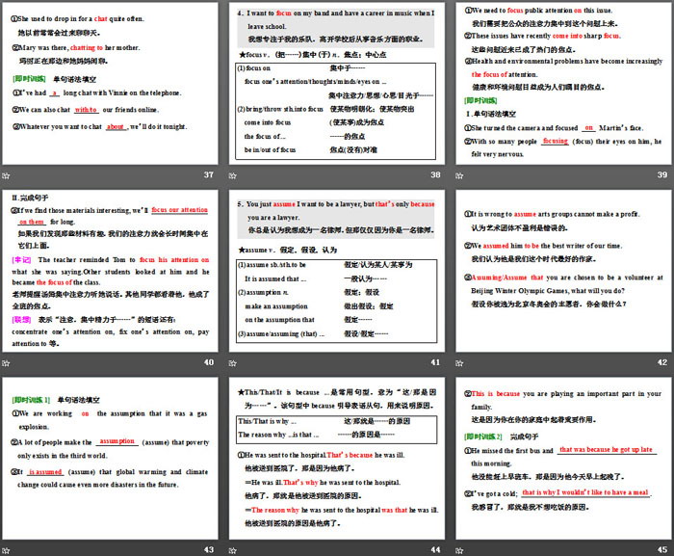Select slide 43 thumbnail with assumption exercises
This screenshot has height=556, width=674.
coord(110,459)
